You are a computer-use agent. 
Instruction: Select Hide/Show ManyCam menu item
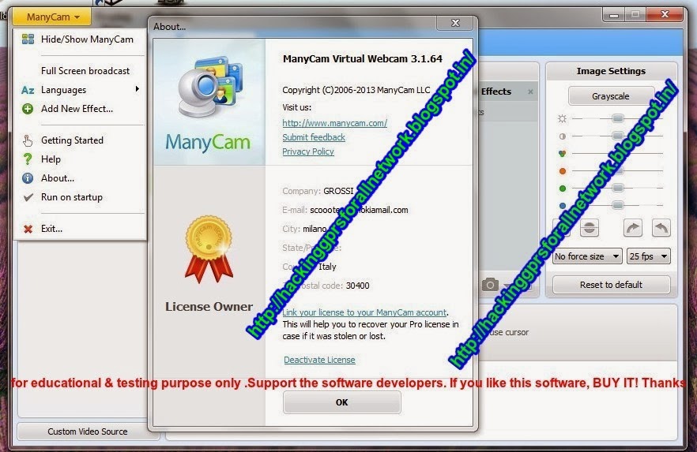pyautogui.click(x=80, y=39)
